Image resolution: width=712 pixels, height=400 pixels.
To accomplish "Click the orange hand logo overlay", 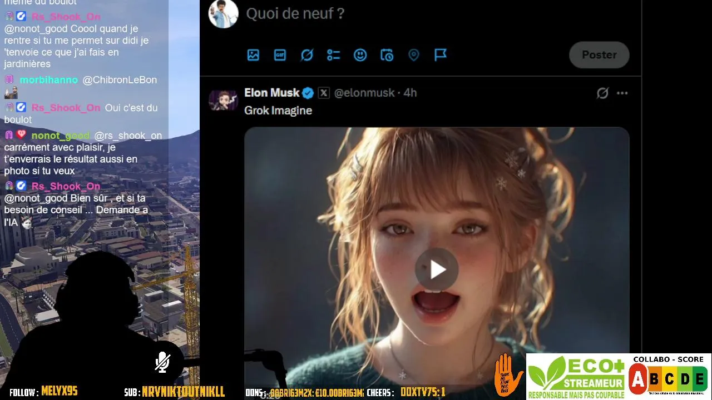I will tap(508, 375).
